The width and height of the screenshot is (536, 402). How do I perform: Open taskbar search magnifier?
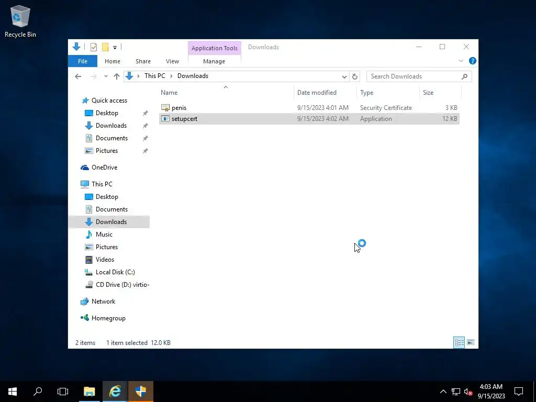(x=38, y=392)
